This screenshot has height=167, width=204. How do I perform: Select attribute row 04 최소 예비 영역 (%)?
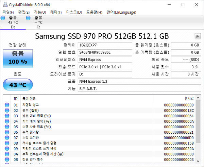point(99,121)
